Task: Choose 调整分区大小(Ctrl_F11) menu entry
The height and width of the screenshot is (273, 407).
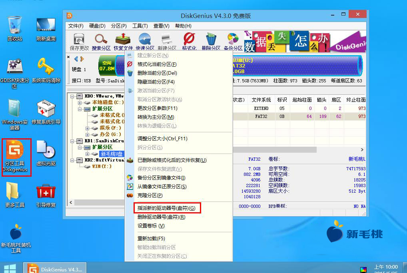Action: click(179, 139)
